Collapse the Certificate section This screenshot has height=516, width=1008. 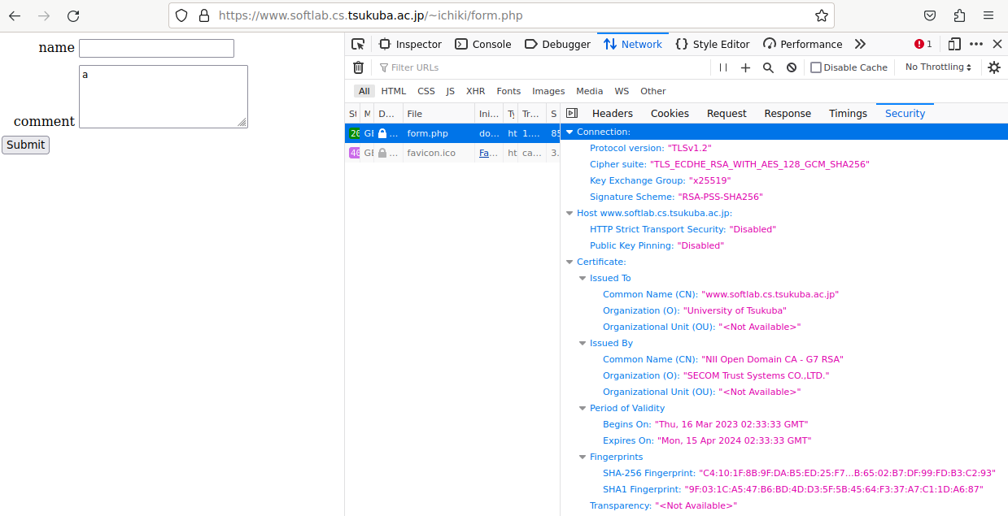pyautogui.click(x=569, y=262)
